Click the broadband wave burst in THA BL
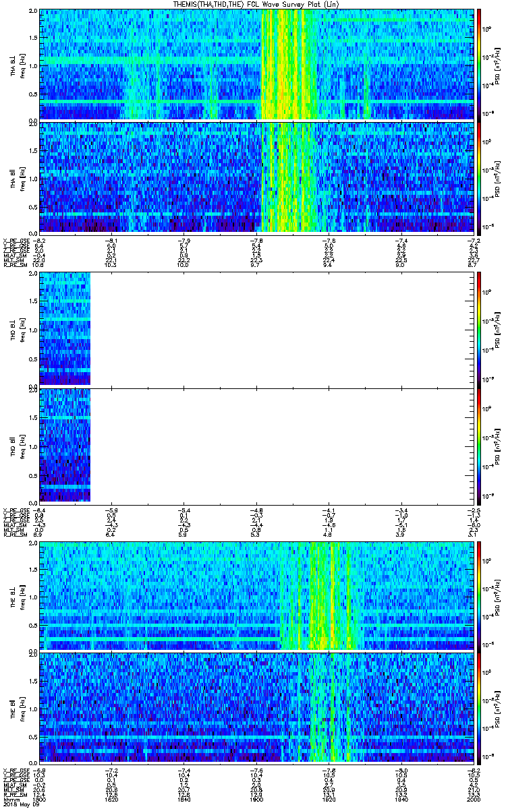The height and width of the screenshot is (809, 506). (x=289, y=64)
